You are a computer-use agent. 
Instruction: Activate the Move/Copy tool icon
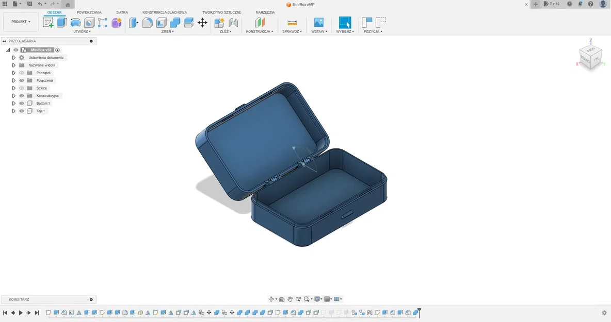[203, 22]
